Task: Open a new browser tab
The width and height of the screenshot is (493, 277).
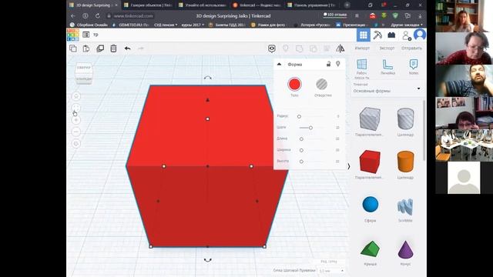Action: (x=347, y=5)
